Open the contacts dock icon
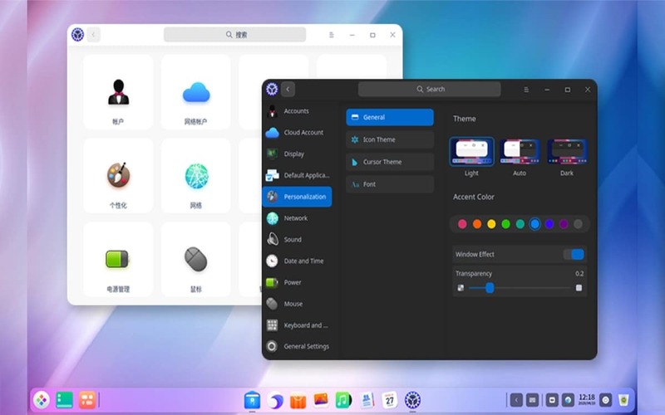The image size is (665, 415). pos(367,400)
